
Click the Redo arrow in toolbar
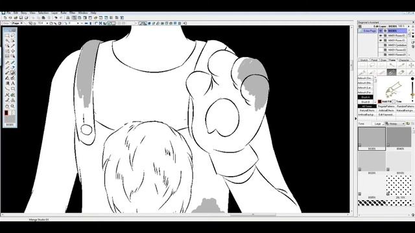[x=61, y=17]
